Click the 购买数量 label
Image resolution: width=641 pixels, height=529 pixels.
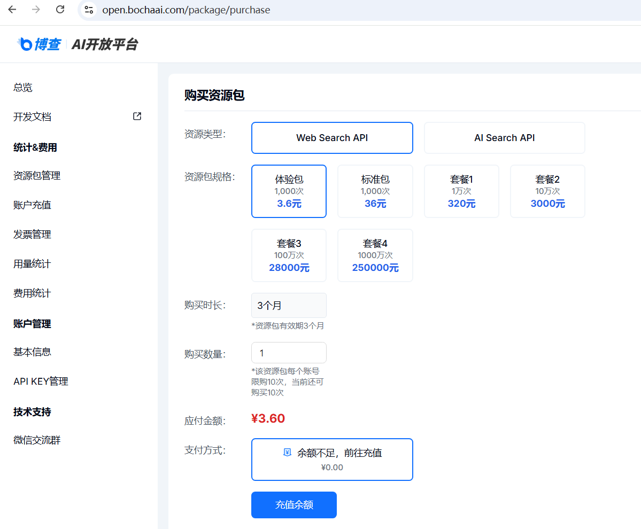pos(205,354)
